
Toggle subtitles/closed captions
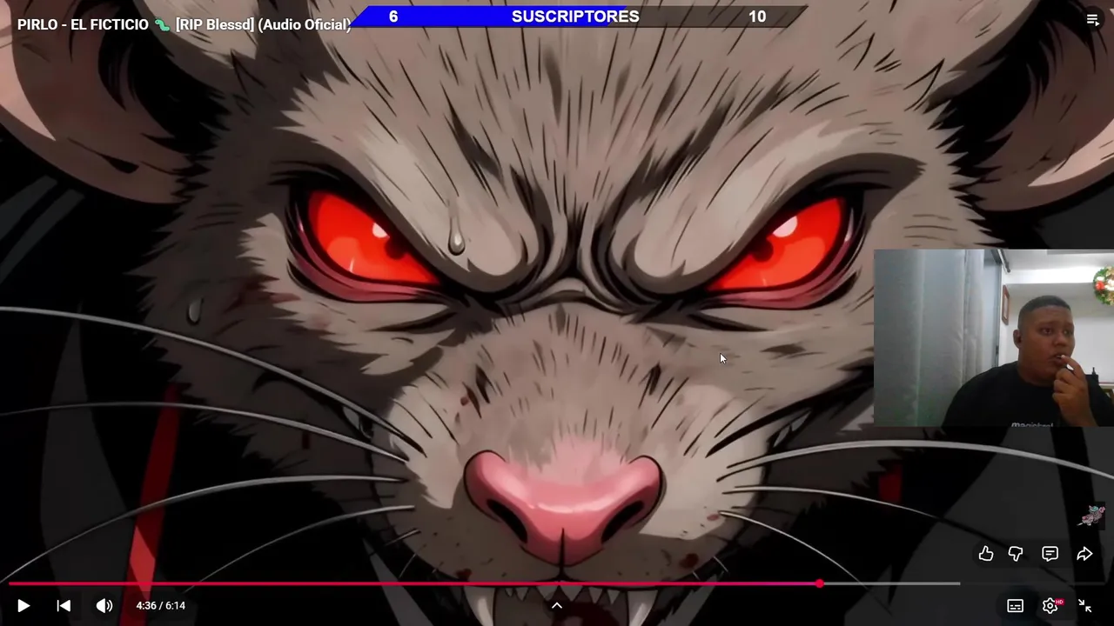click(1015, 606)
